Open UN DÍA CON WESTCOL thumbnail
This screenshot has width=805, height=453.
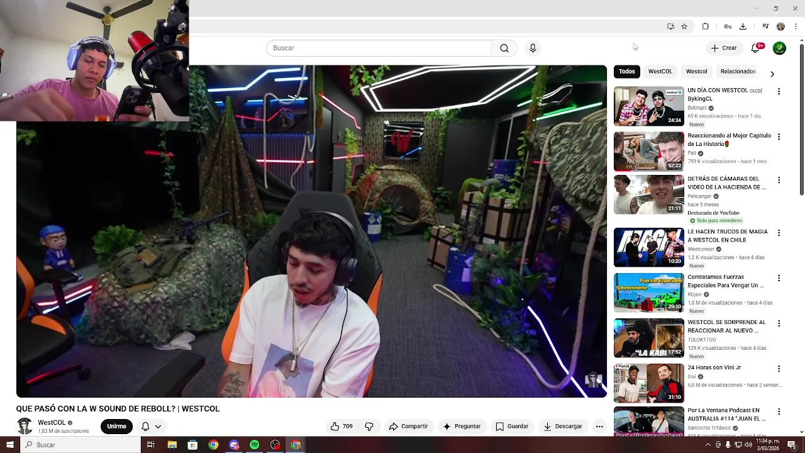point(648,106)
